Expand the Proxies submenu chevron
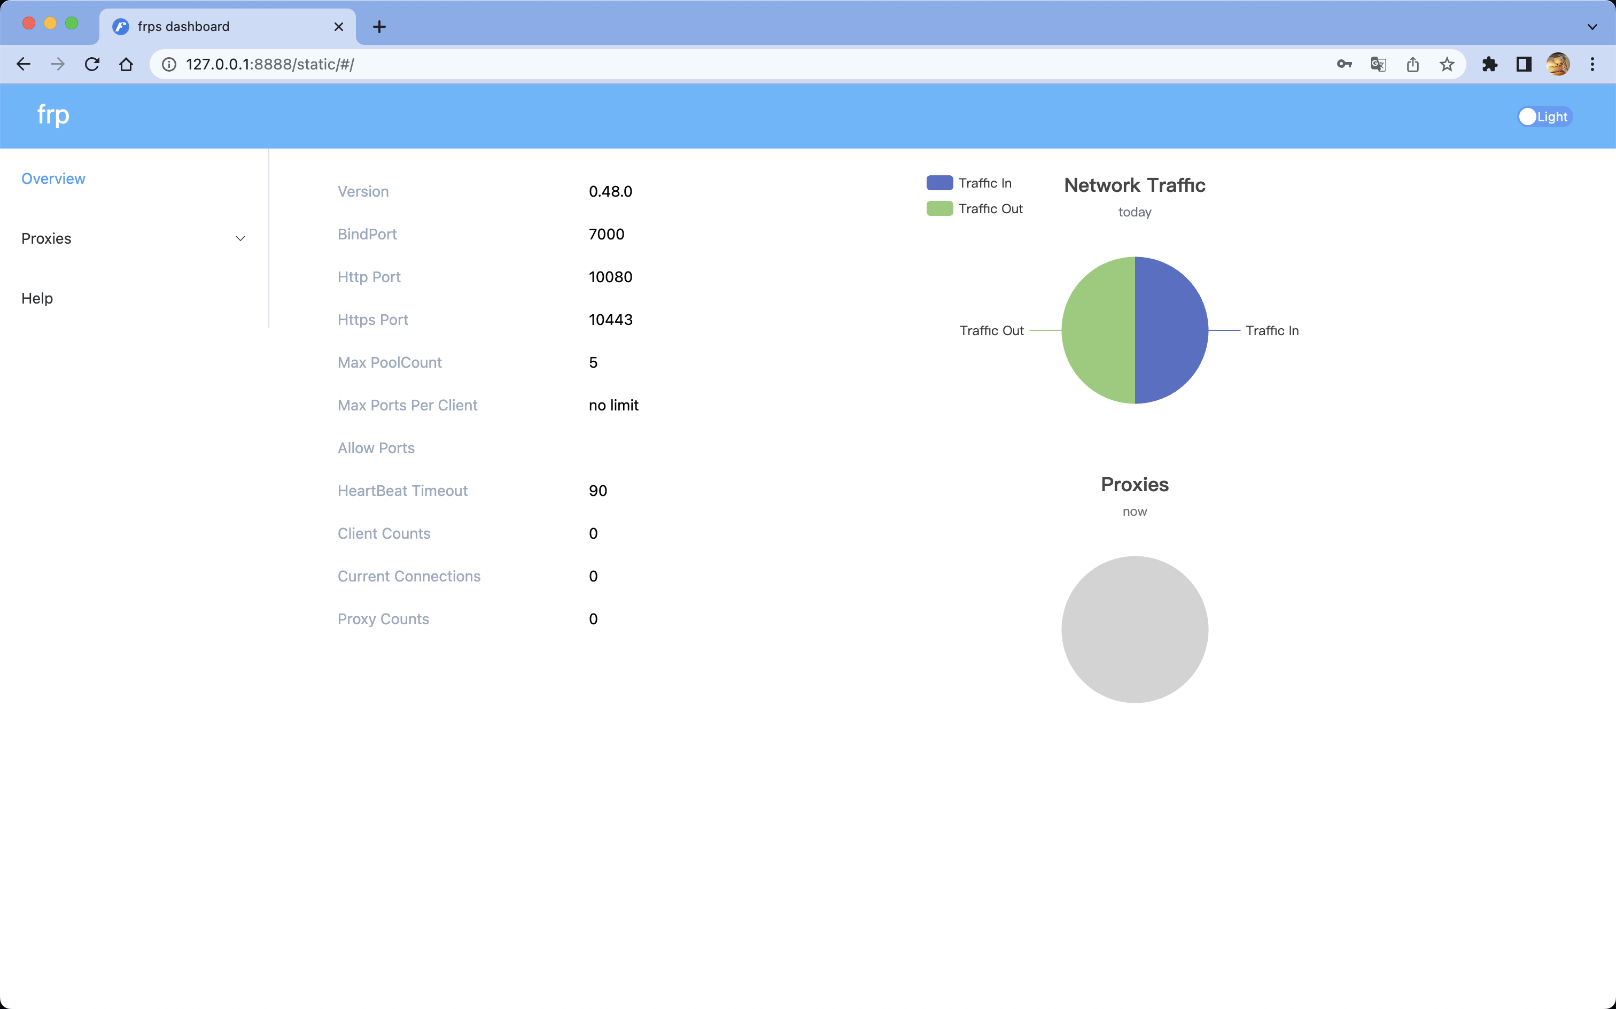Image resolution: width=1616 pixels, height=1009 pixels. click(240, 239)
